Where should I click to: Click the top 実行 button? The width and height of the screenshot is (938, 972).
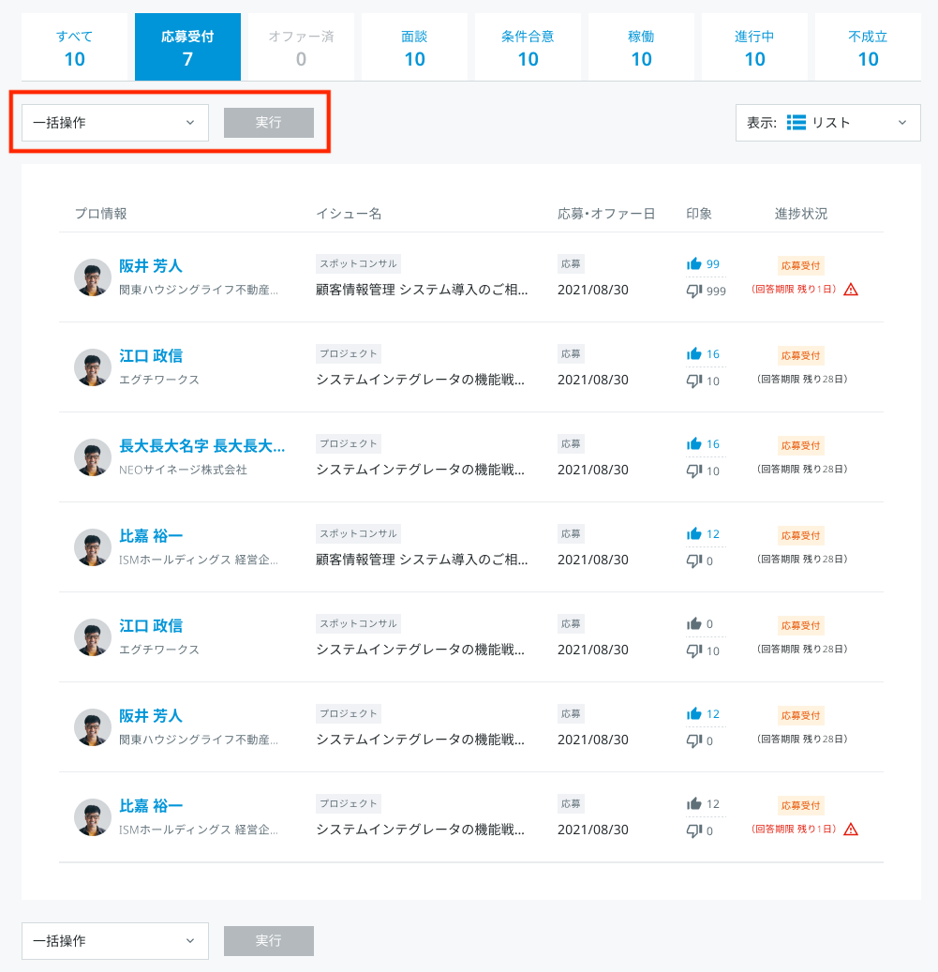[x=269, y=123]
